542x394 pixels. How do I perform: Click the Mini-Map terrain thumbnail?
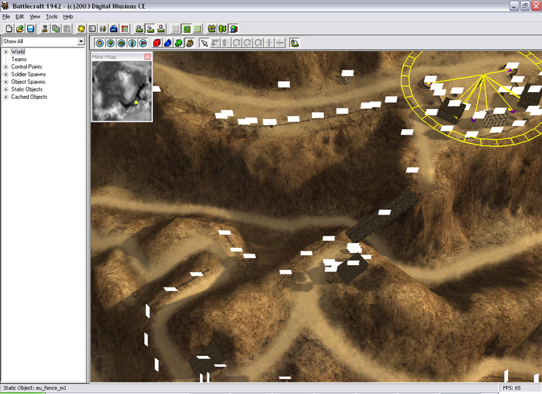click(121, 91)
